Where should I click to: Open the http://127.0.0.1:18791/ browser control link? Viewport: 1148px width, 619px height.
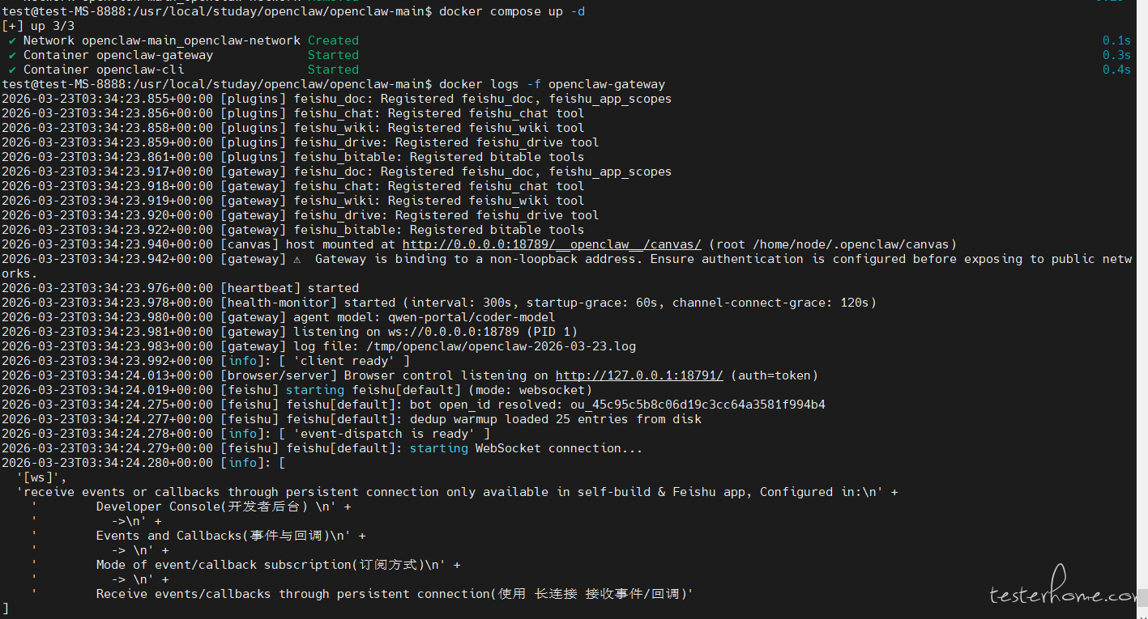tap(638, 375)
